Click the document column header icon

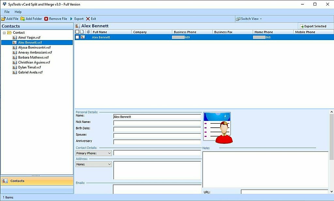click(82, 32)
